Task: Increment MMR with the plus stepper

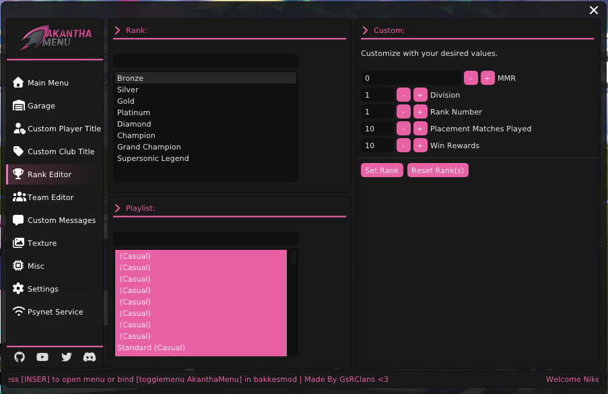Action: point(487,77)
